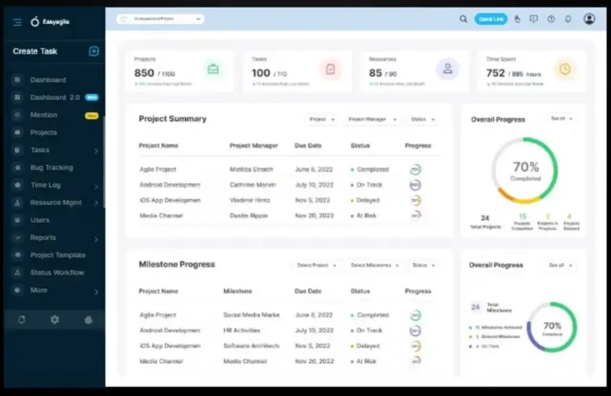Click the sidebar bottom right bug icon
This screenshot has height=396, width=611.
click(88, 320)
